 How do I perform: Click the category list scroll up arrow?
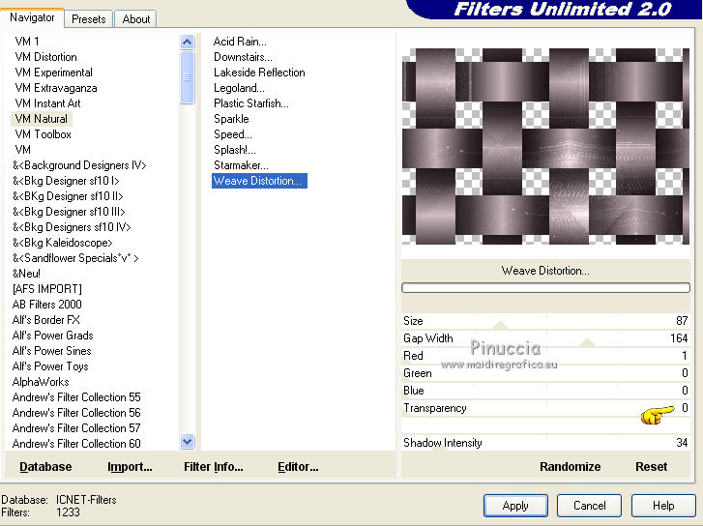(x=187, y=43)
